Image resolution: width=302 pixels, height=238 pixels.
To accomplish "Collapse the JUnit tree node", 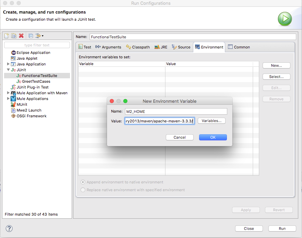I will (8, 70).
